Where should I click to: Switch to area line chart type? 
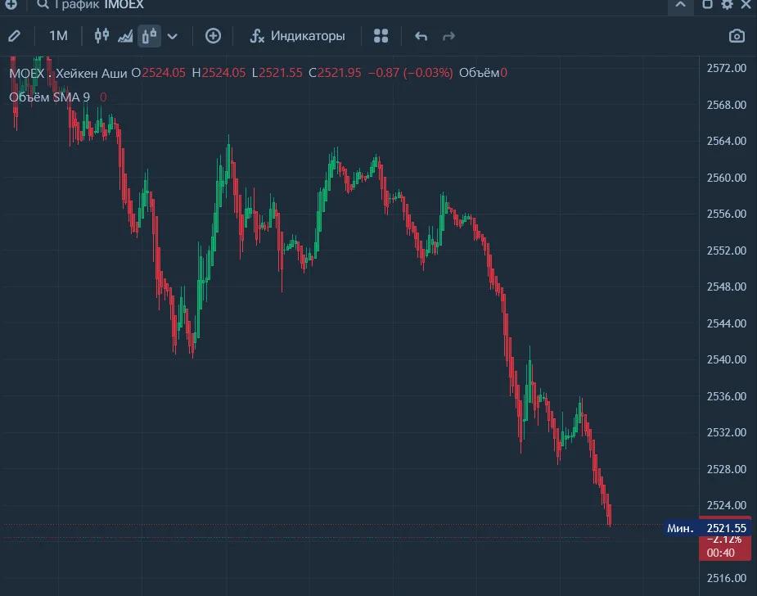[125, 36]
